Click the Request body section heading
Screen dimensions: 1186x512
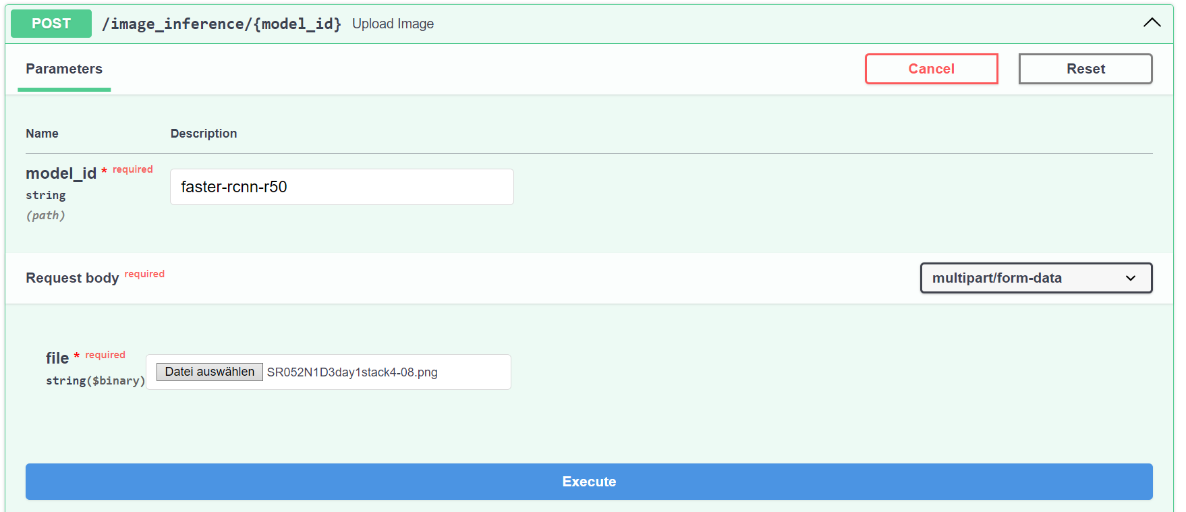click(x=72, y=278)
